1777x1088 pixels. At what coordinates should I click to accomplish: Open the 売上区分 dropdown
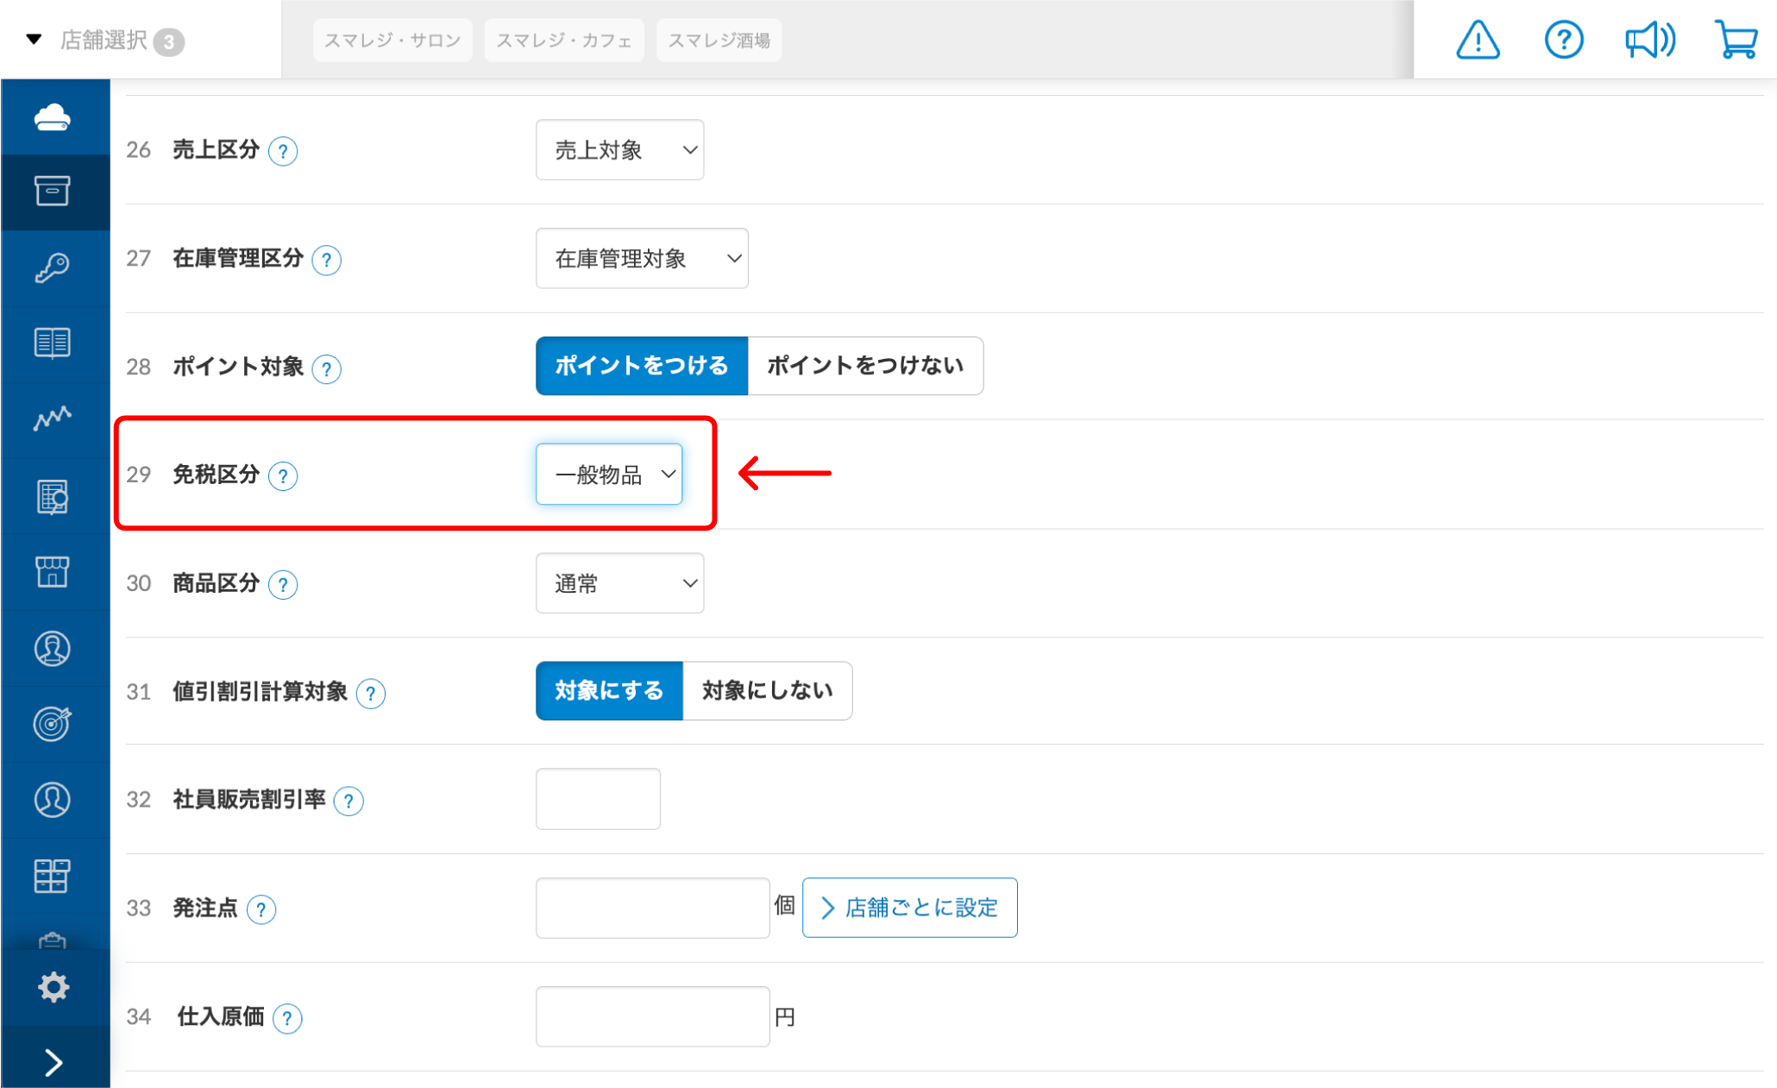(x=619, y=150)
